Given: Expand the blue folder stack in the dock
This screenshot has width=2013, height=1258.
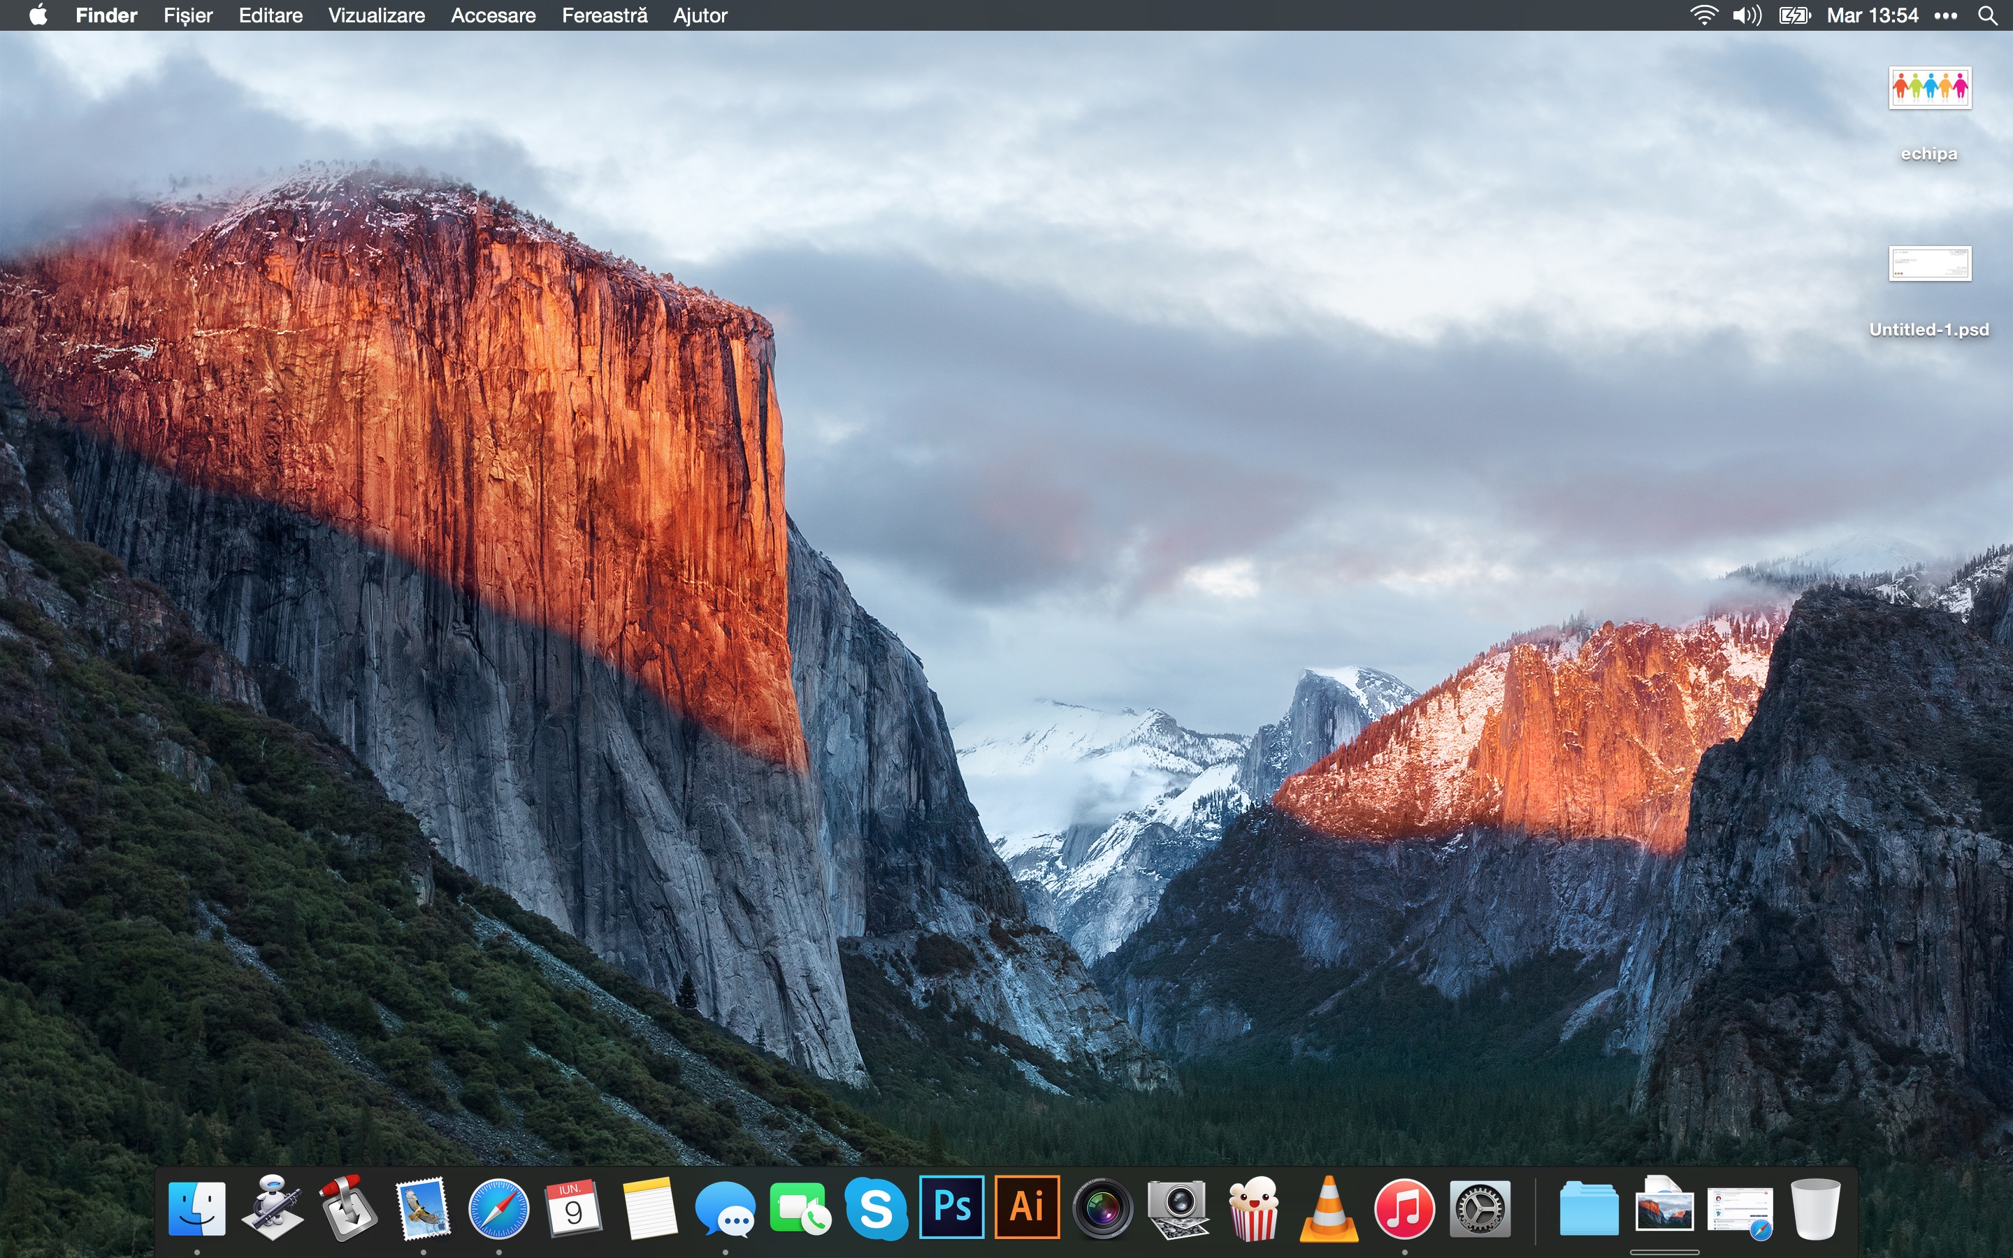Looking at the screenshot, I should coord(1589,1208).
